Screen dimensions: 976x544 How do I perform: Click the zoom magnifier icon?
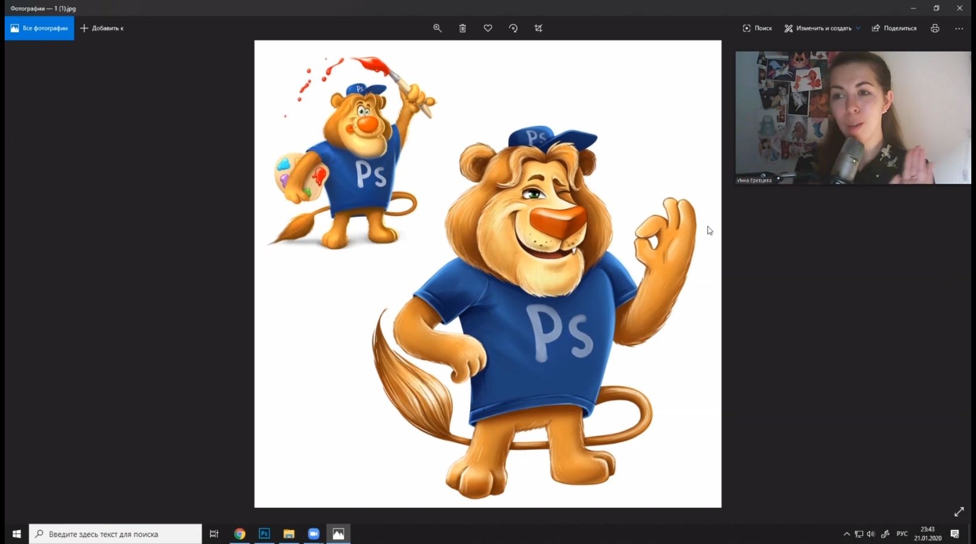(x=437, y=28)
